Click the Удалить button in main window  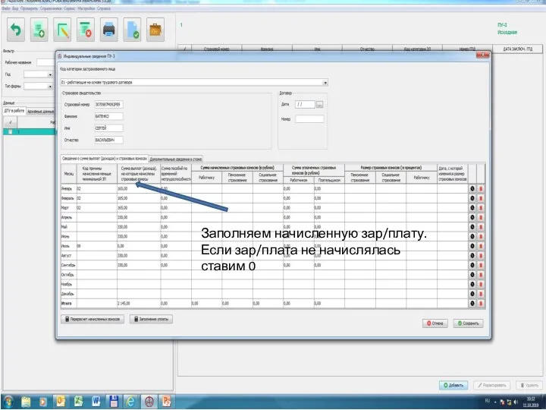529,385
